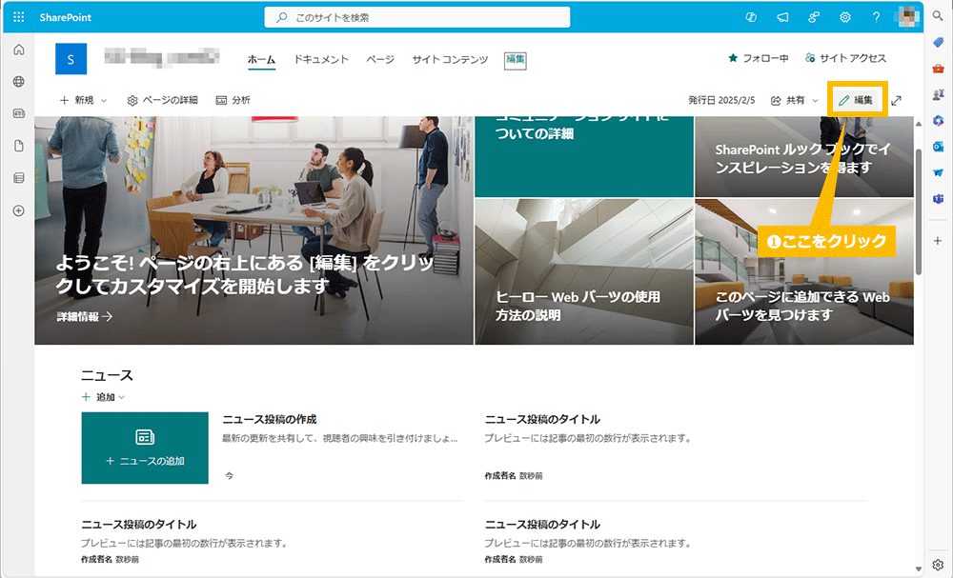Viewport: 953px width, 578px height.
Task: Click the page scroll down arrow
Action: click(x=919, y=568)
